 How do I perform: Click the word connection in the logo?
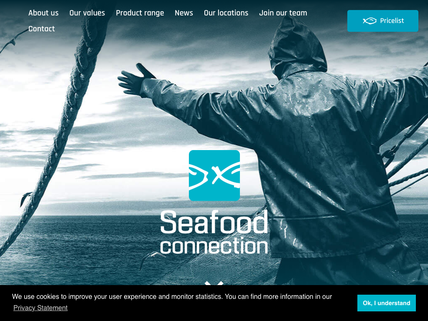click(x=214, y=245)
